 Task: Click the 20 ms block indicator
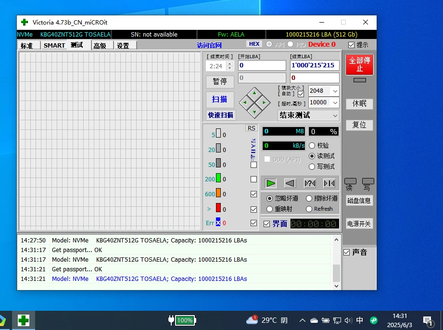tap(218, 148)
